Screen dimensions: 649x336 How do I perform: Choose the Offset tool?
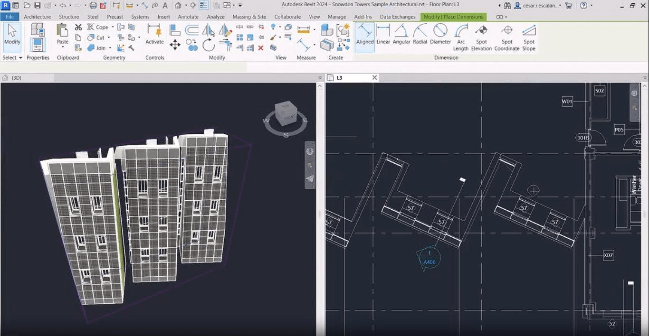[192, 30]
